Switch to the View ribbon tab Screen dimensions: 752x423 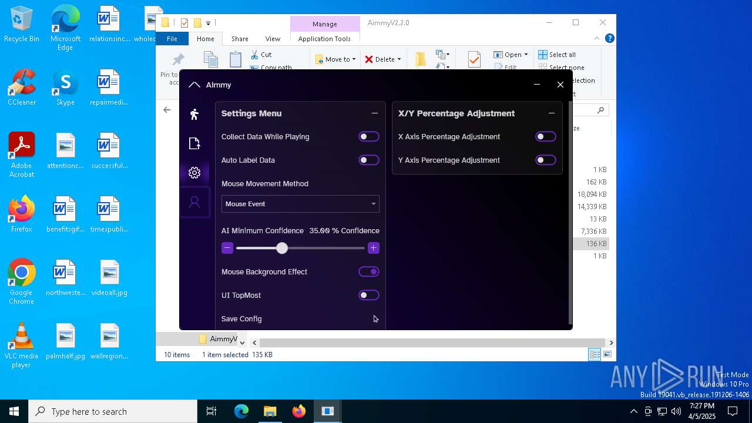pos(273,39)
